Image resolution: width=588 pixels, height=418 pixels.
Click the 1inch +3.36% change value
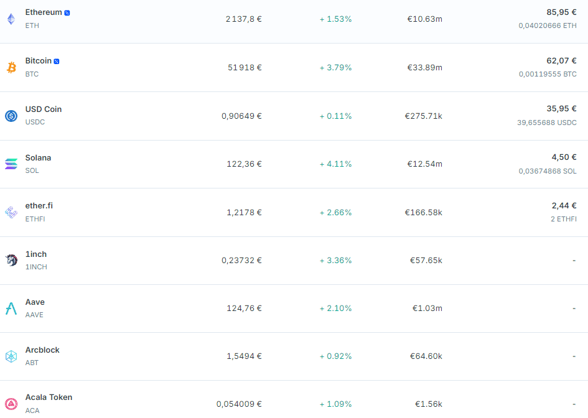(336, 260)
